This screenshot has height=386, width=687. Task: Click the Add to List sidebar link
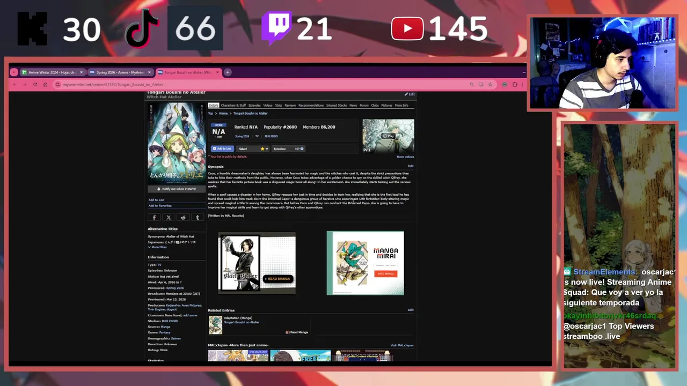(x=156, y=200)
